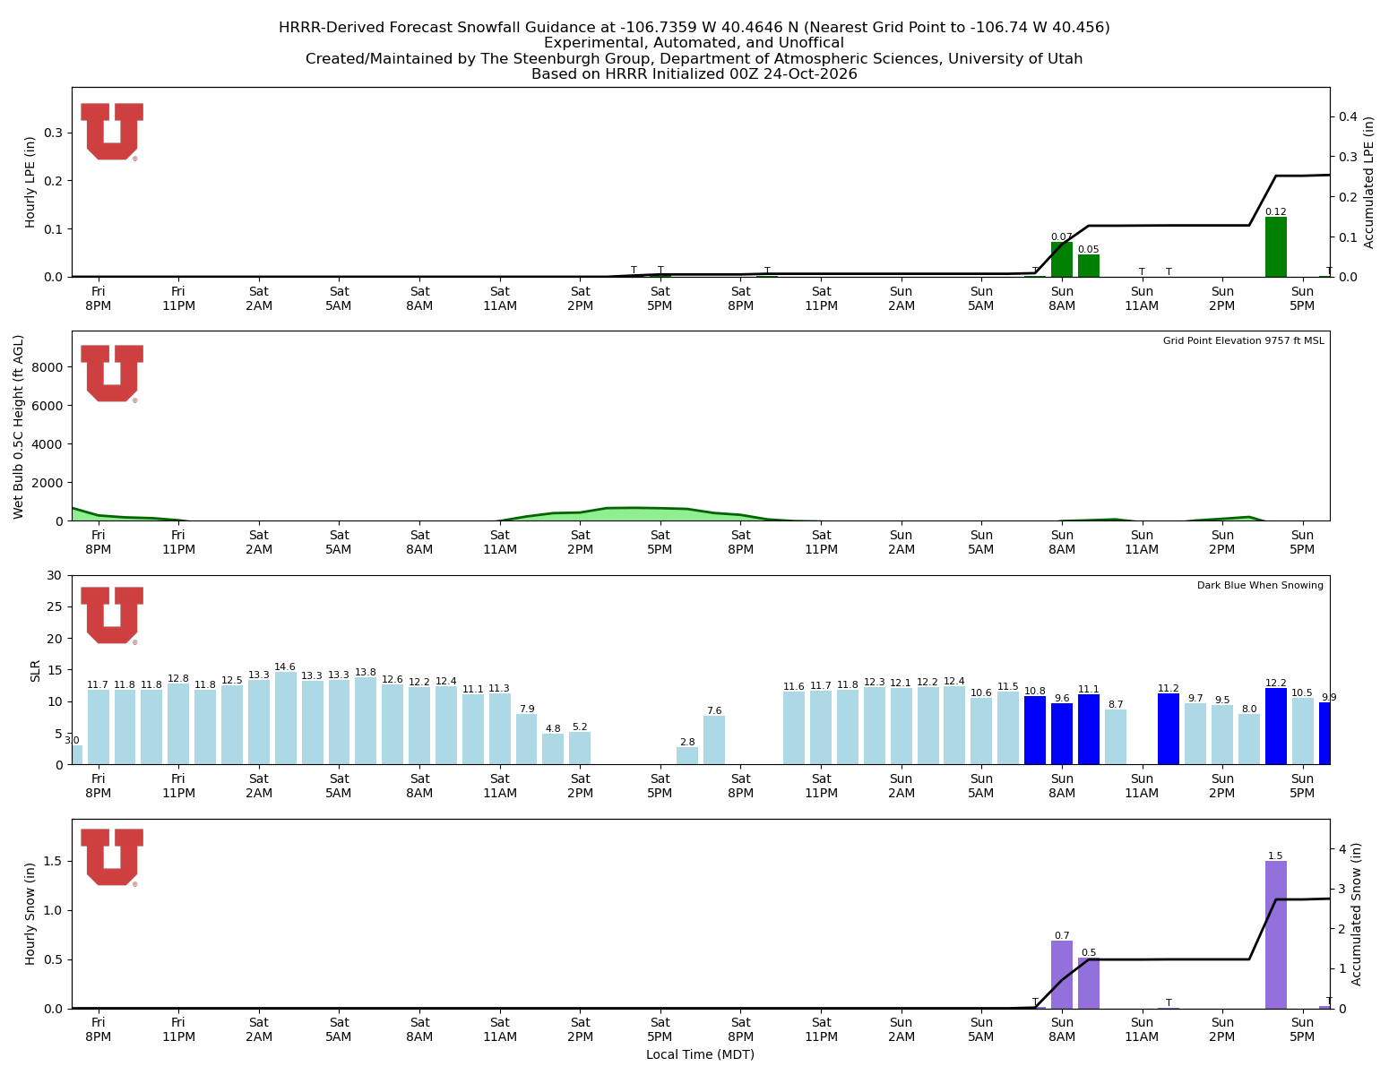
Task: Click the 0.12 green hourly LPE bar
Action: tap(1276, 247)
